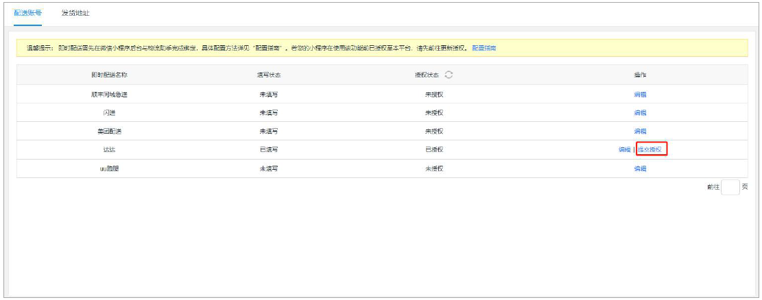The width and height of the screenshot is (762, 300).
Task: Open the 发货地址 tab
Action: click(75, 13)
